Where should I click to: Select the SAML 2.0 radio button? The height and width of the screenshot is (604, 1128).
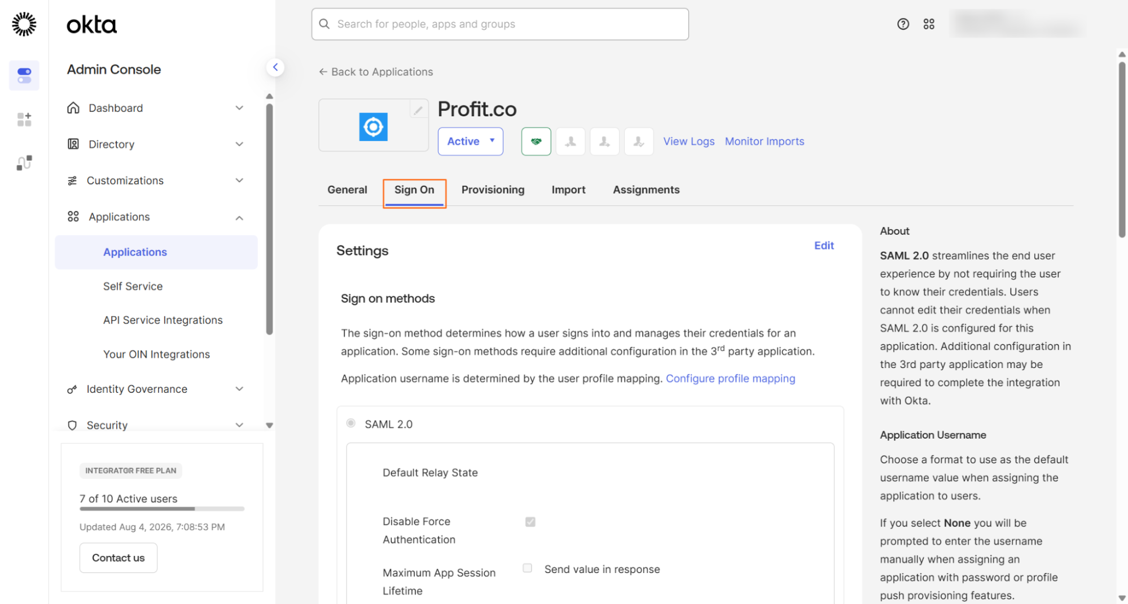351,423
